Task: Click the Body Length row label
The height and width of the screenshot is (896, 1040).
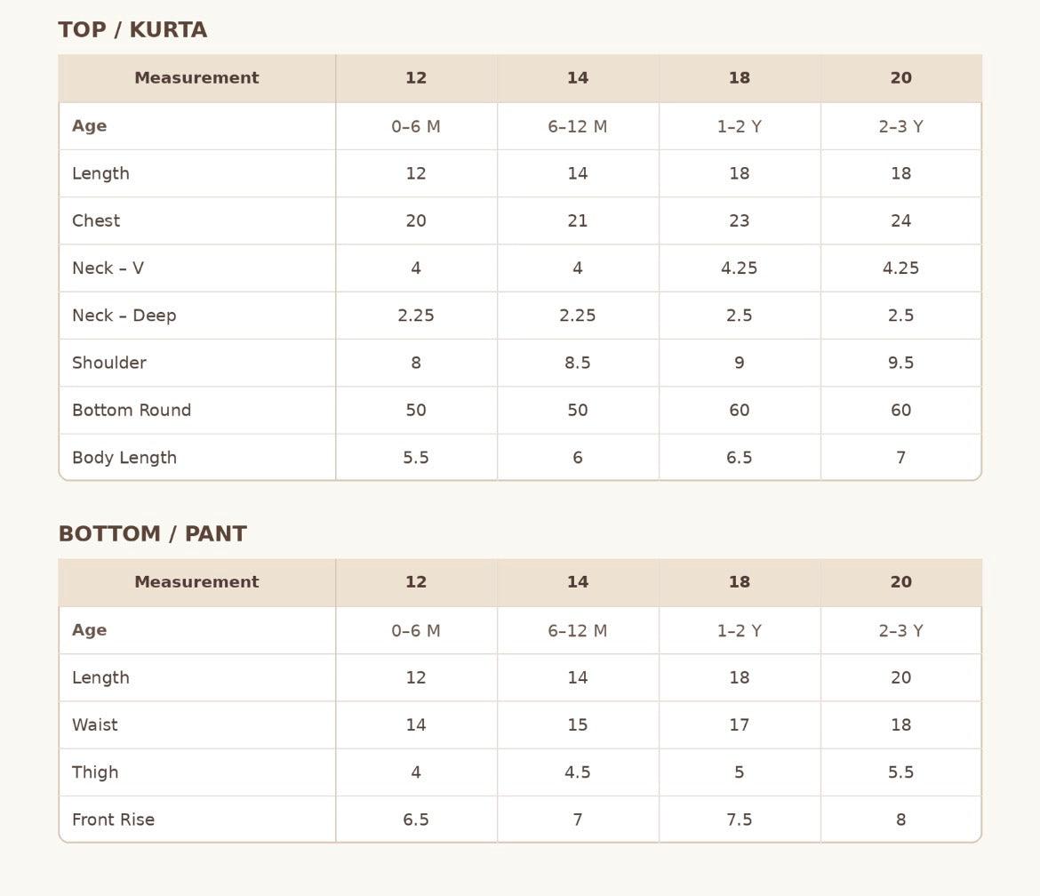Action: point(124,458)
